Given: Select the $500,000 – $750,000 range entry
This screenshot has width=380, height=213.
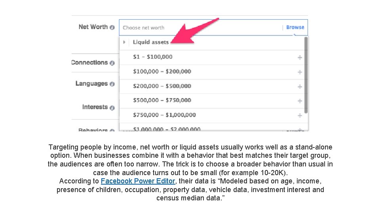Looking at the screenshot, I should click(162, 100).
